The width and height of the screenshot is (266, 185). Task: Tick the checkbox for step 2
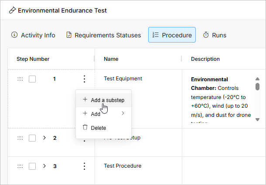pyautogui.click(x=32, y=138)
